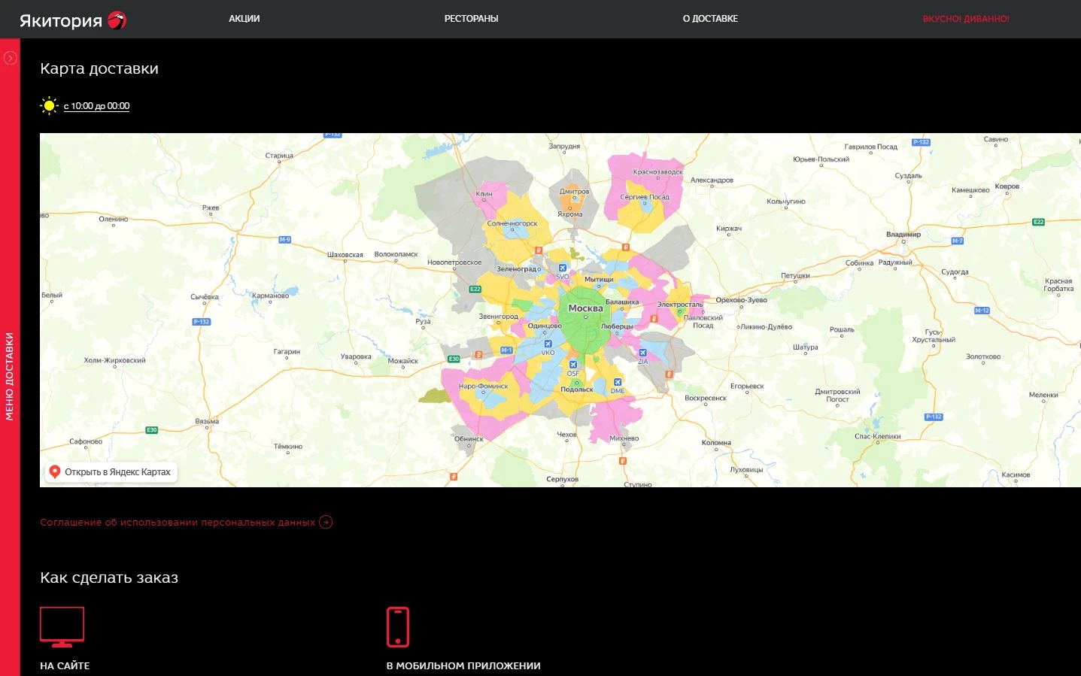Click the Люберцы label on map
Image resolution: width=1081 pixels, height=676 pixels.
click(x=617, y=326)
